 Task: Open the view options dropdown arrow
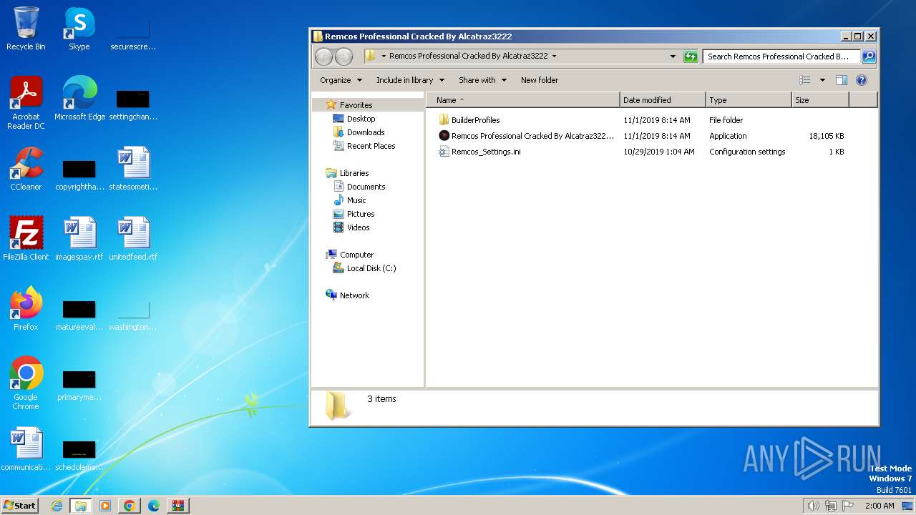point(822,80)
